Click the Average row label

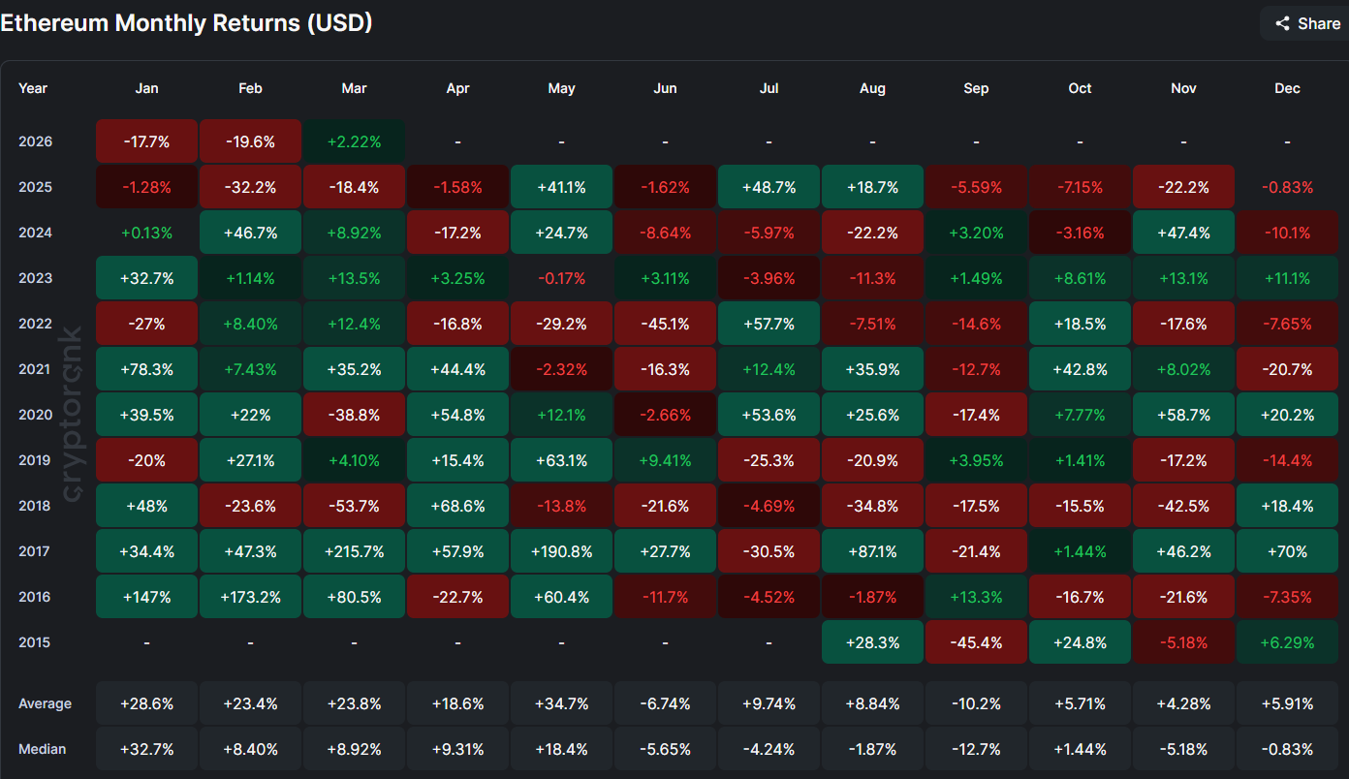pos(46,703)
